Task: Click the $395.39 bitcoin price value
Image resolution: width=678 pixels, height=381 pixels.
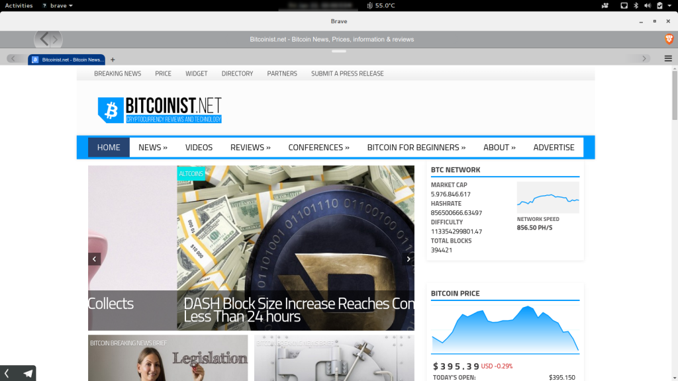Action: coord(456,366)
